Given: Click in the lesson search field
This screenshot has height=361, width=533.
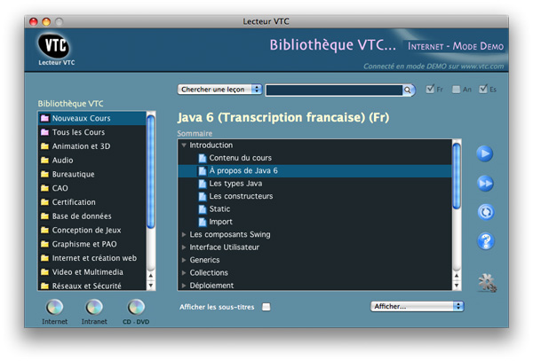Looking at the screenshot, I should [x=334, y=90].
